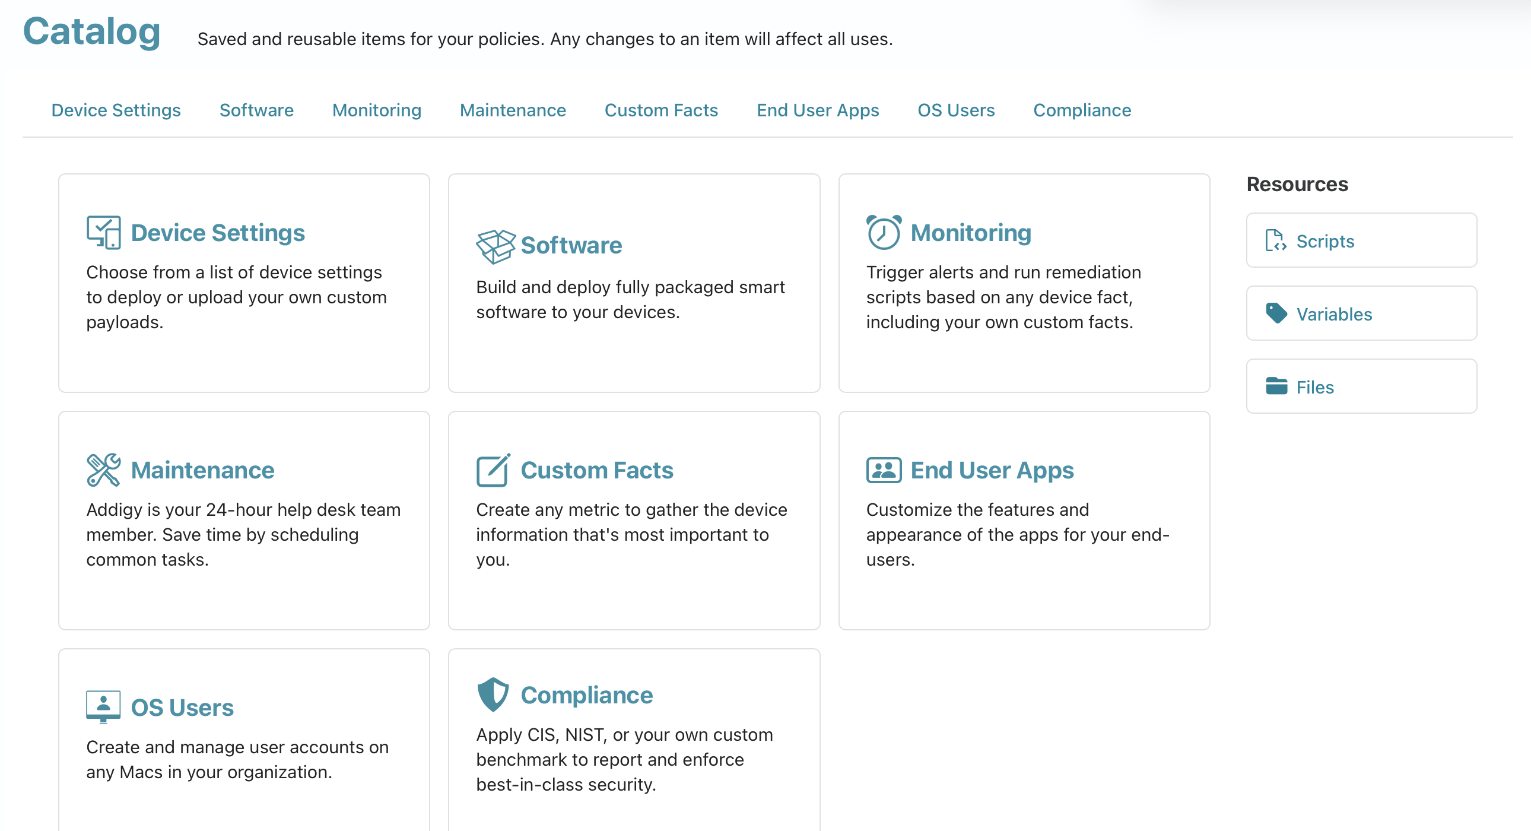This screenshot has width=1531, height=831.
Task: Click the OS Users monitor-person icon
Action: 103,708
